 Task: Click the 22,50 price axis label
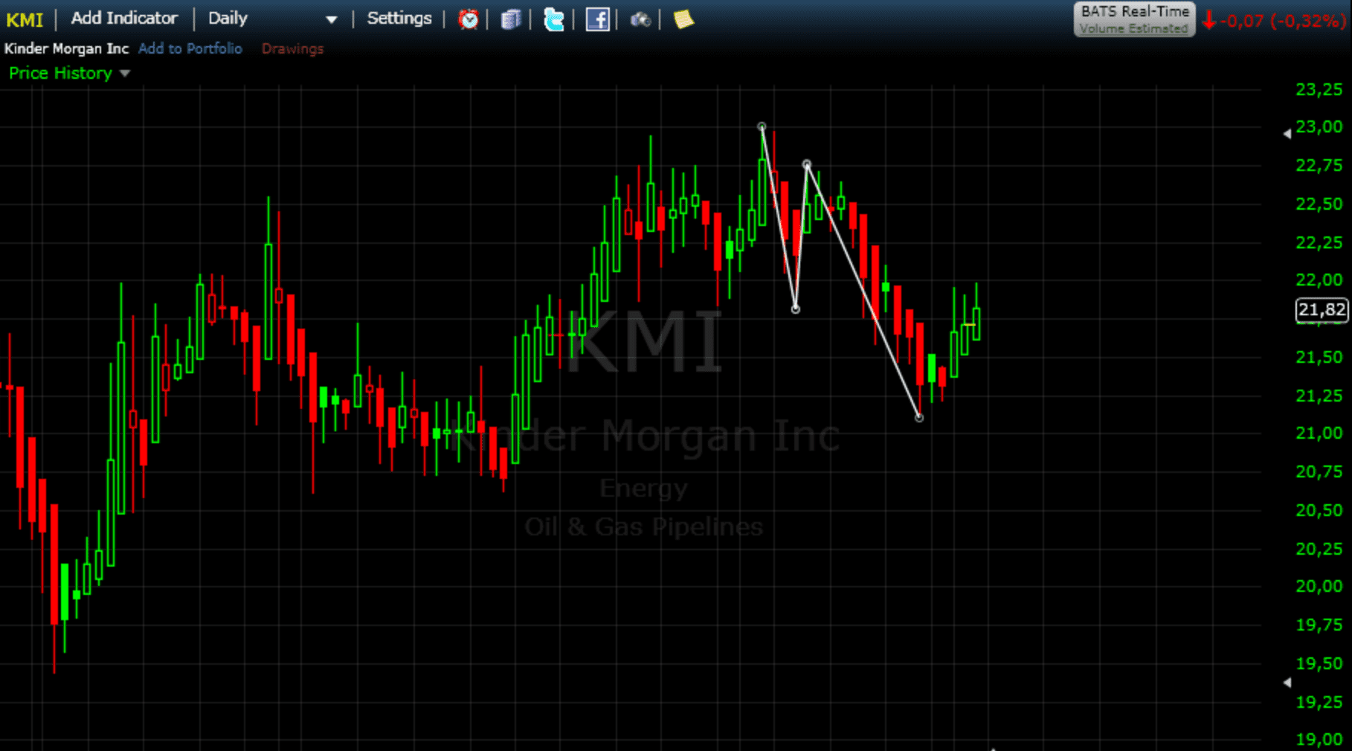(1319, 204)
